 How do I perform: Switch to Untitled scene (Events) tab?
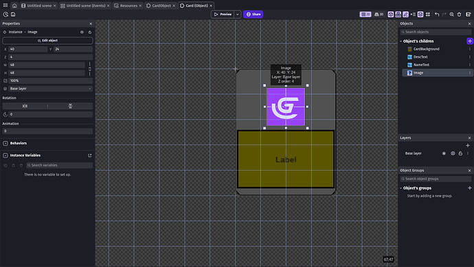(x=86, y=6)
